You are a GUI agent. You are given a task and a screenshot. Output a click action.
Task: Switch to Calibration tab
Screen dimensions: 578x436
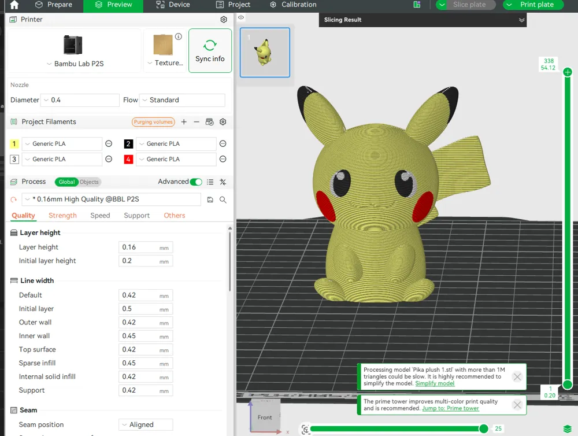coord(293,5)
